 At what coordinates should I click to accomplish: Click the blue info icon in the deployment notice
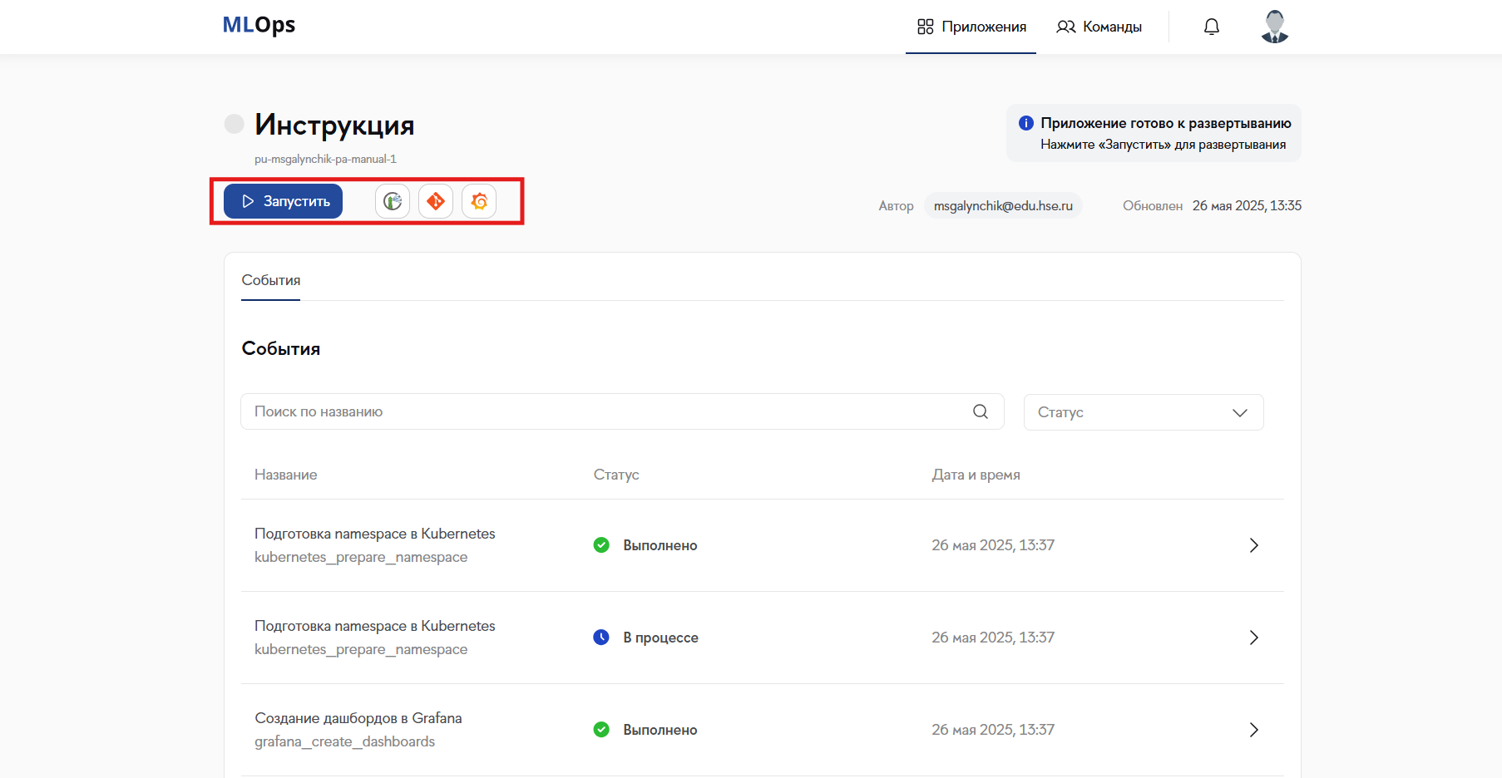click(x=1026, y=123)
